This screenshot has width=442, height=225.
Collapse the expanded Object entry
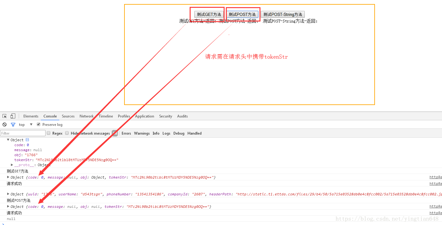click(8, 140)
